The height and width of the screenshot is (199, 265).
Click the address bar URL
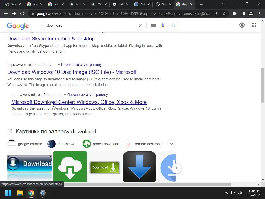pos(123,13)
